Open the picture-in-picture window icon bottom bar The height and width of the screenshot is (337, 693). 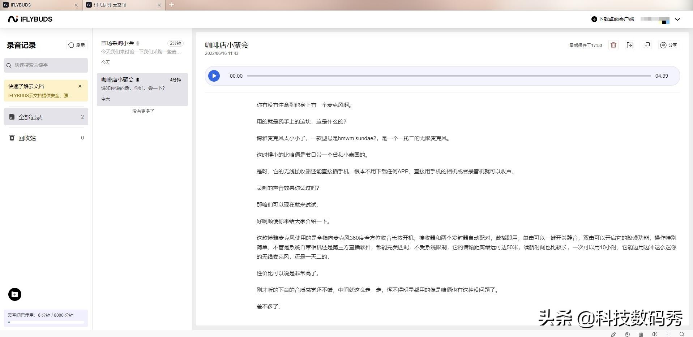tap(668, 334)
